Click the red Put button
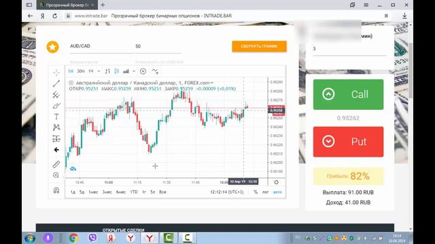435x244 pixels. tap(349, 142)
